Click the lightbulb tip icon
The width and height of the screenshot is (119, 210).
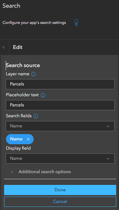(76, 23)
